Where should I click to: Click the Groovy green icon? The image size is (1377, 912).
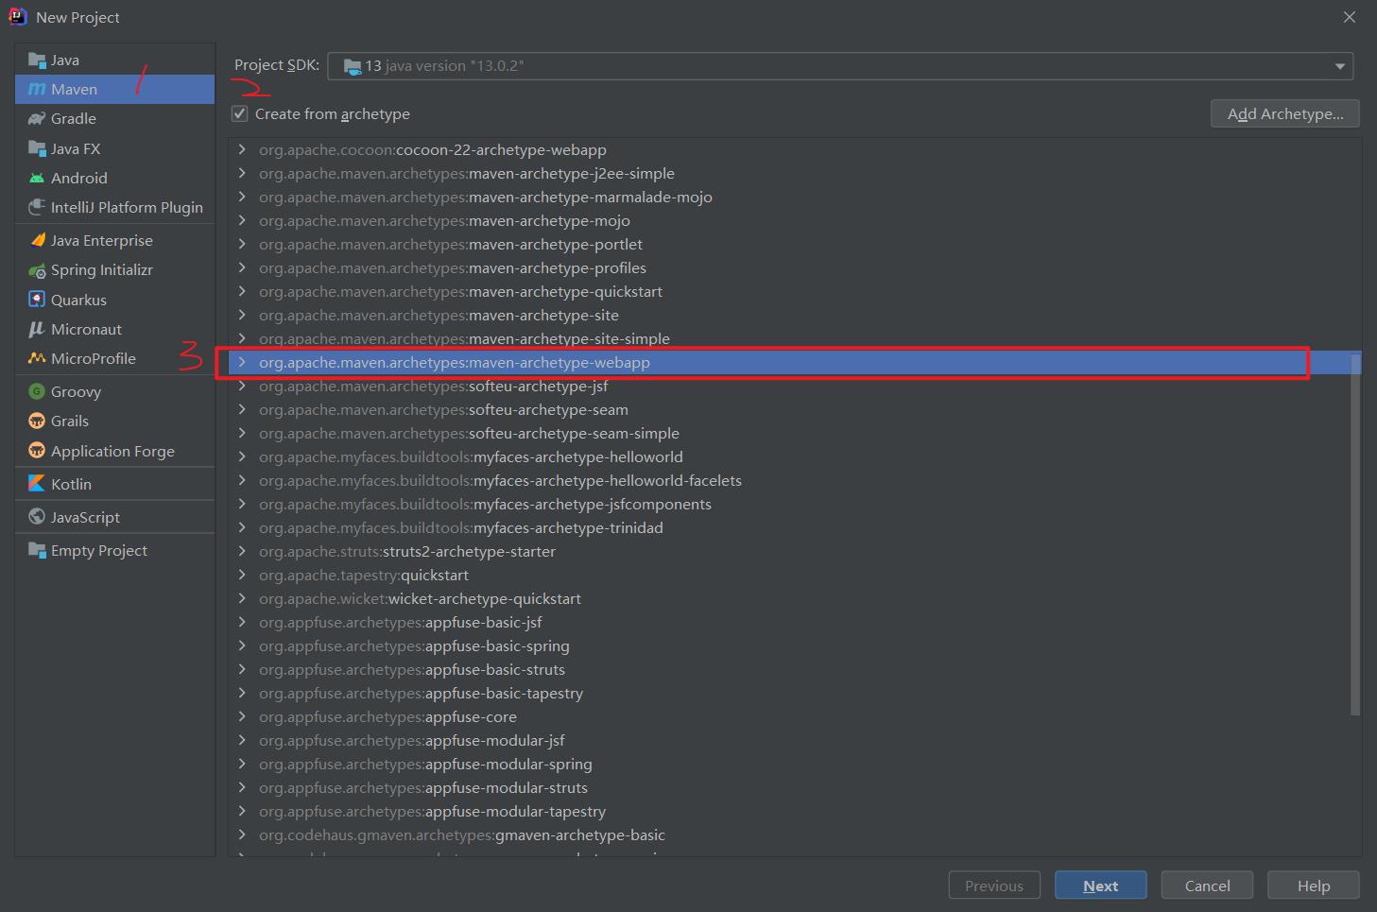pos(37,391)
